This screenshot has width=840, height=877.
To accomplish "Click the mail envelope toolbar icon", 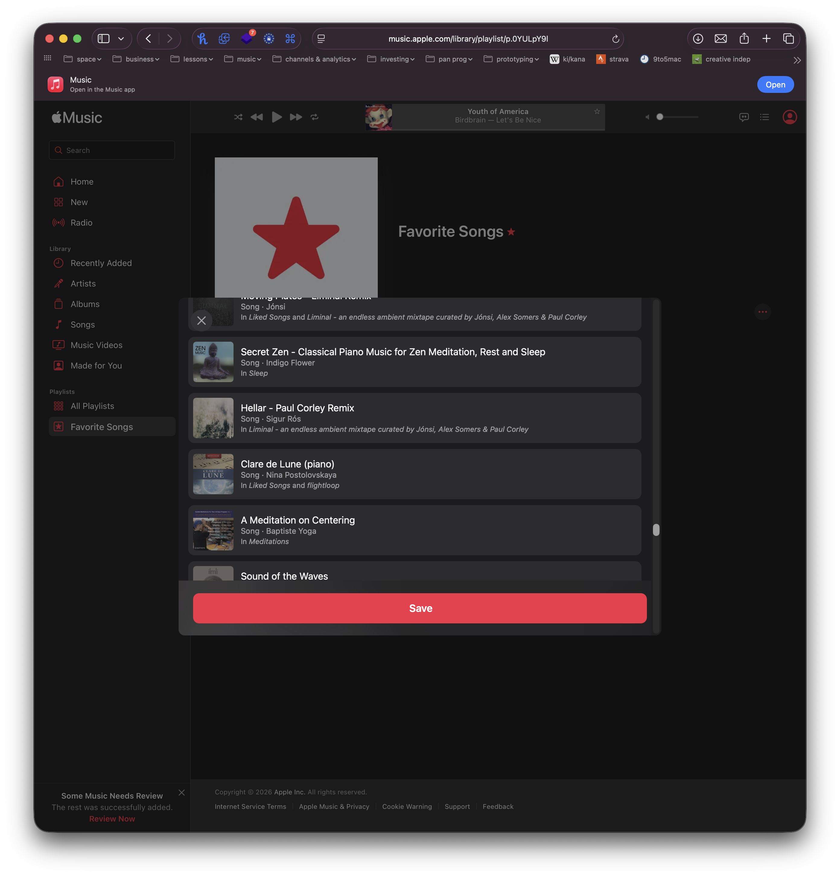I will (x=721, y=39).
